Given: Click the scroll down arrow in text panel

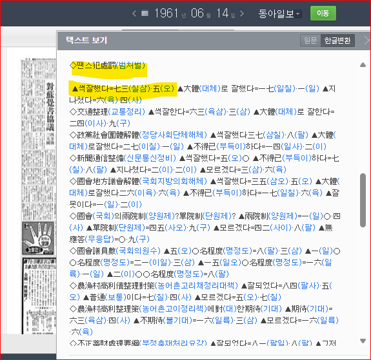Looking at the screenshot, I should coord(363,341).
